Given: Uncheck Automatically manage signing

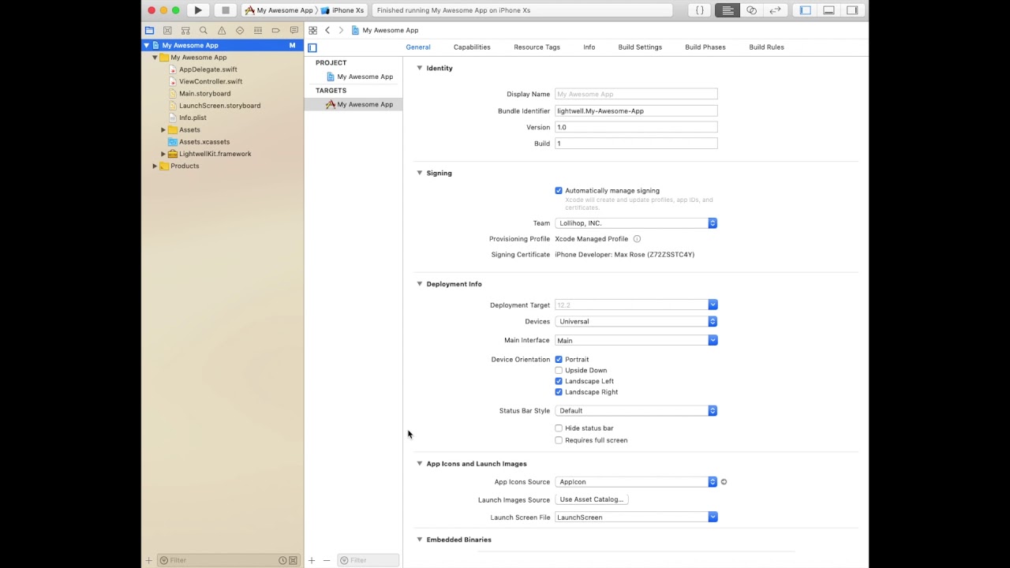Looking at the screenshot, I should (x=559, y=191).
